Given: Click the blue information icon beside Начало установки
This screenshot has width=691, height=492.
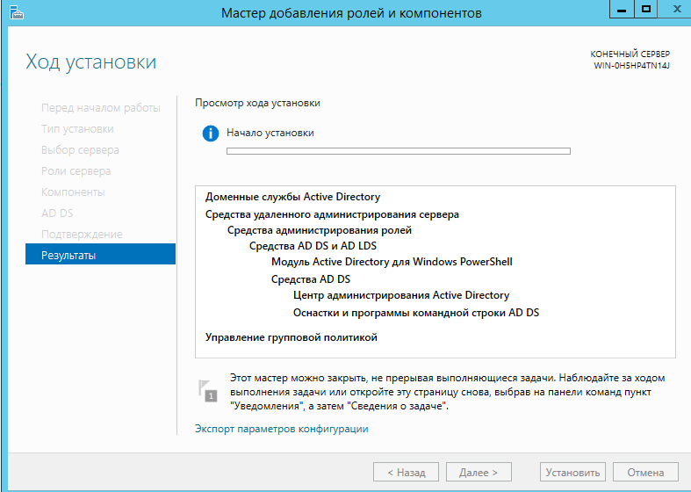Looking at the screenshot, I should (211, 134).
